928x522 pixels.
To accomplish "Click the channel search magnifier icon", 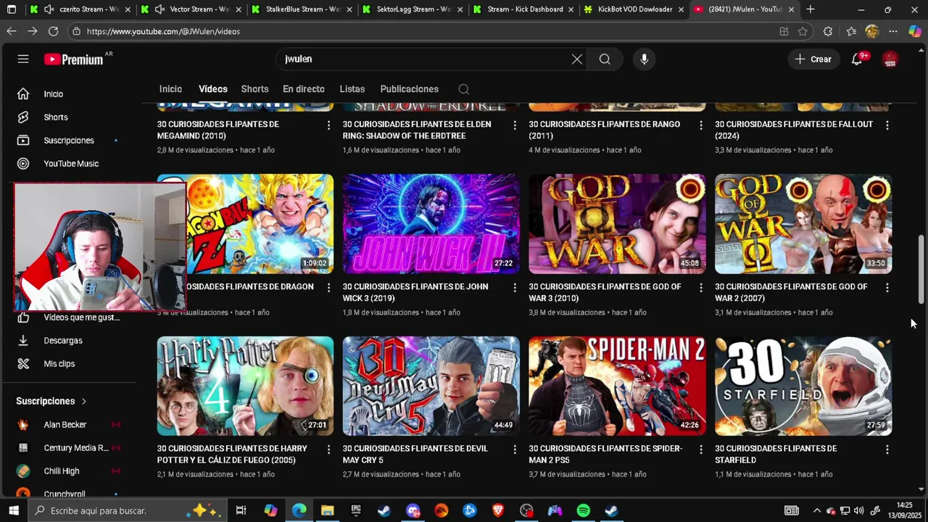I will click(x=464, y=89).
